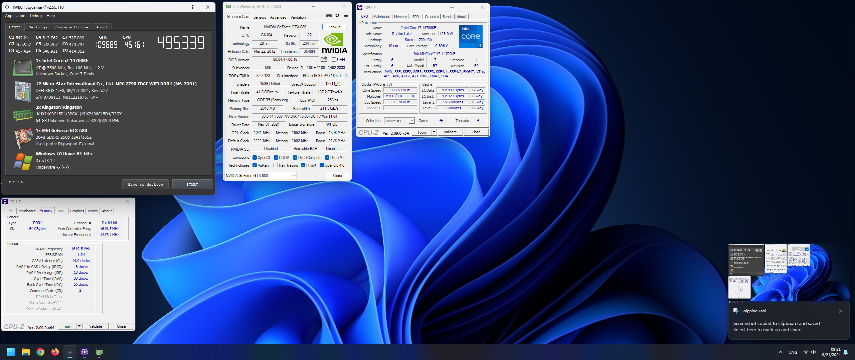Click the GPU-Z taskbar icon
The image size is (855, 360).
(x=99, y=352)
